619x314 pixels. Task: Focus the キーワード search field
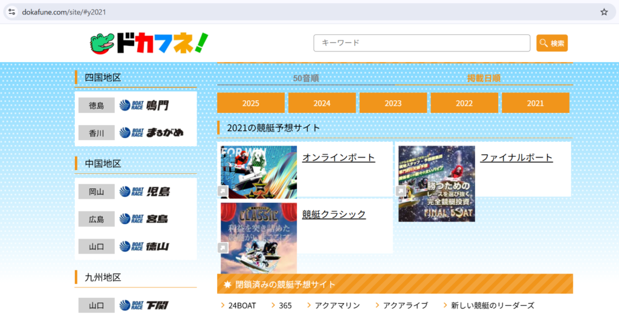pyautogui.click(x=421, y=43)
